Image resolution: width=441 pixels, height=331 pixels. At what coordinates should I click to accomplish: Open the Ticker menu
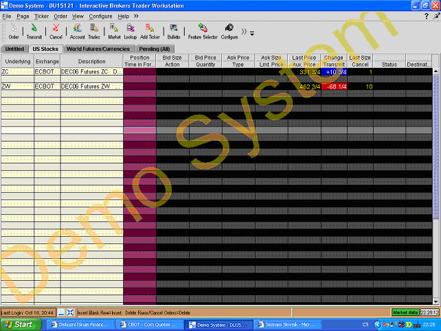pos(41,16)
